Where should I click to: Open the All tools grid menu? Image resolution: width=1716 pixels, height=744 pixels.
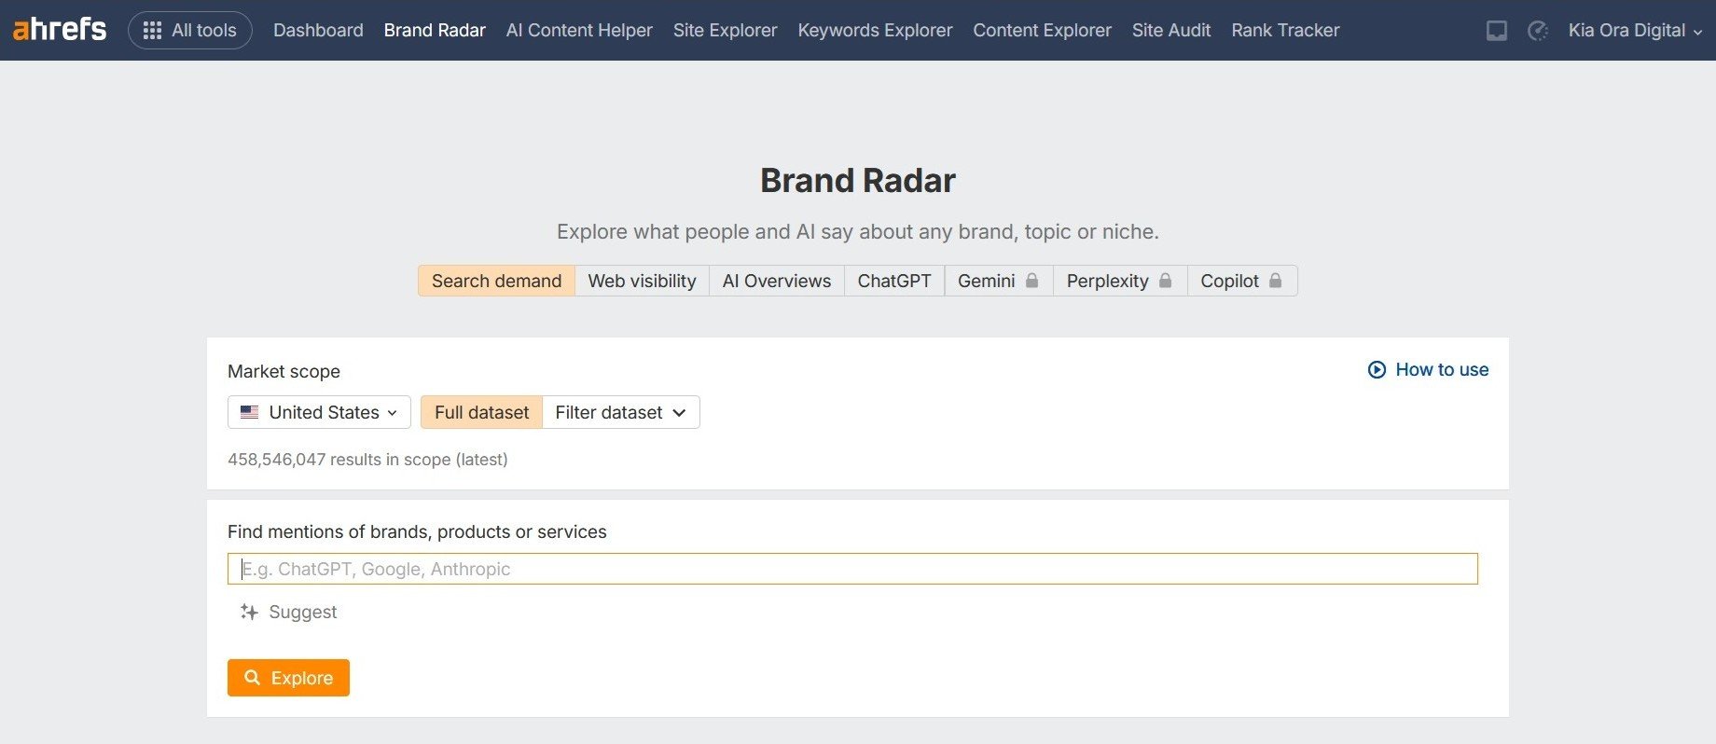pos(190,30)
